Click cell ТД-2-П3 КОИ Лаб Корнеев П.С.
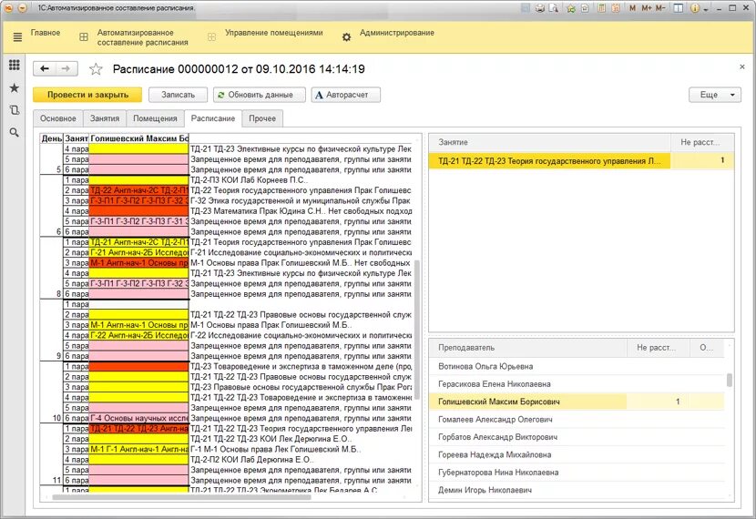Screen dimensions: 756x519 301,179
